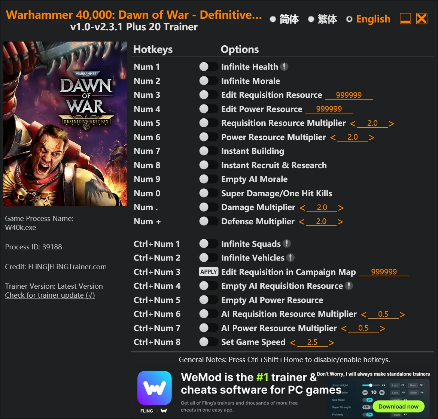Toggle the Instant Building switch
Image resolution: width=438 pixels, height=419 pixels.
pos(209,151)
